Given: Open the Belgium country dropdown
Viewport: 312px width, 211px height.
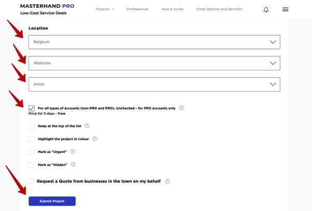Looking at the screenshot, I should point(154,42).
